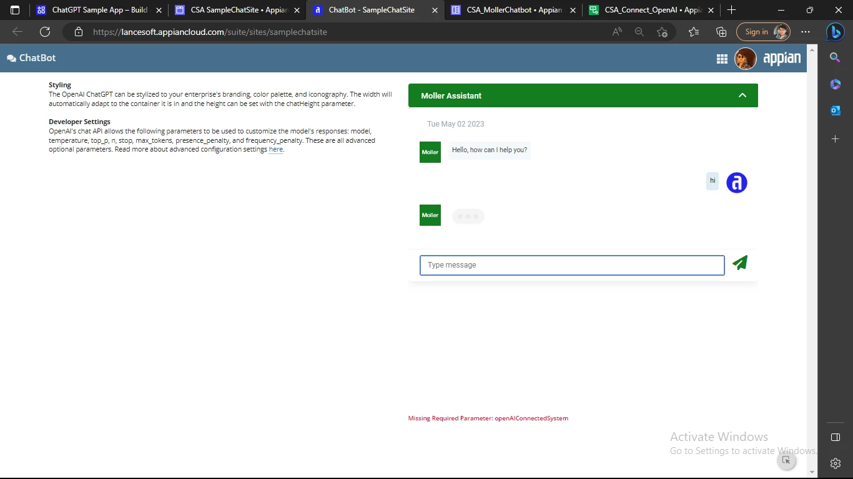
Task: Go back to the previous page
Action: (x=17, y=32)
